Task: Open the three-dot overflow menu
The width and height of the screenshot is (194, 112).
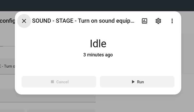Action: pos(172,21)
